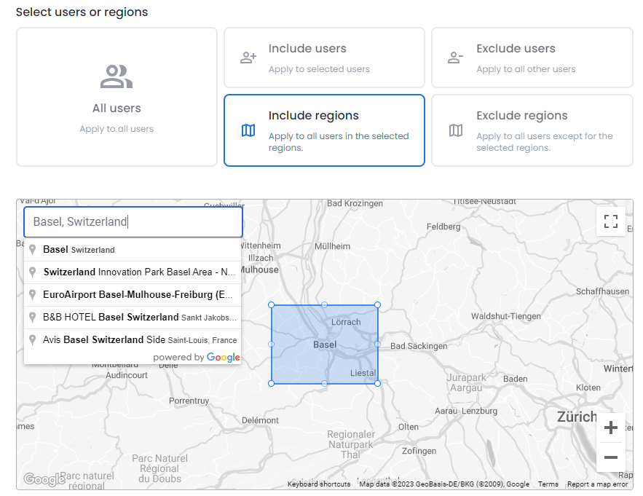Viewport: 643px width, 496px height.
Task: Click the blue map icon for Include regions
Action: coord(248,130)
